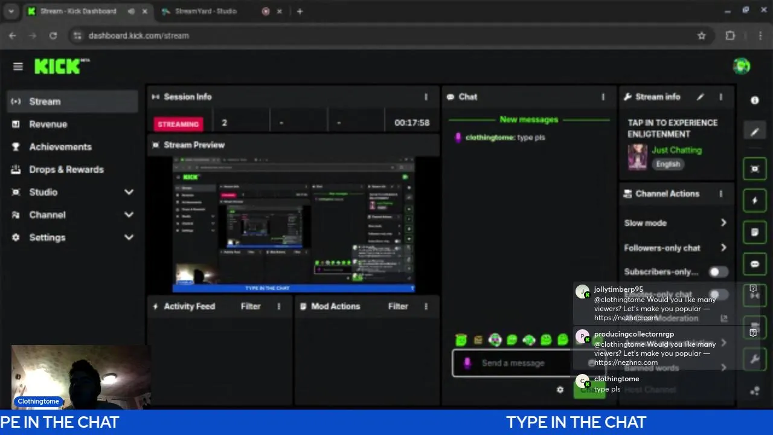
Task: Open Stream in the sidebar
Action: coord(72,101)
